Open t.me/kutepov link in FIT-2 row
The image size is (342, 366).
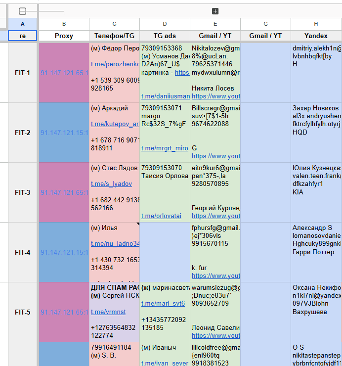tap(115, 124)
